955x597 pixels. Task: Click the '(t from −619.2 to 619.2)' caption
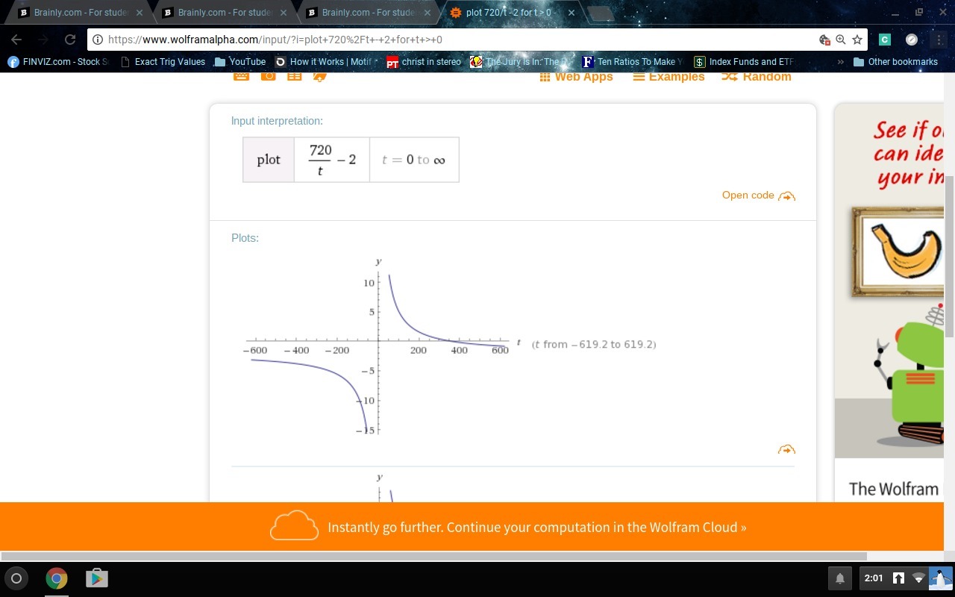pos(594,344)
